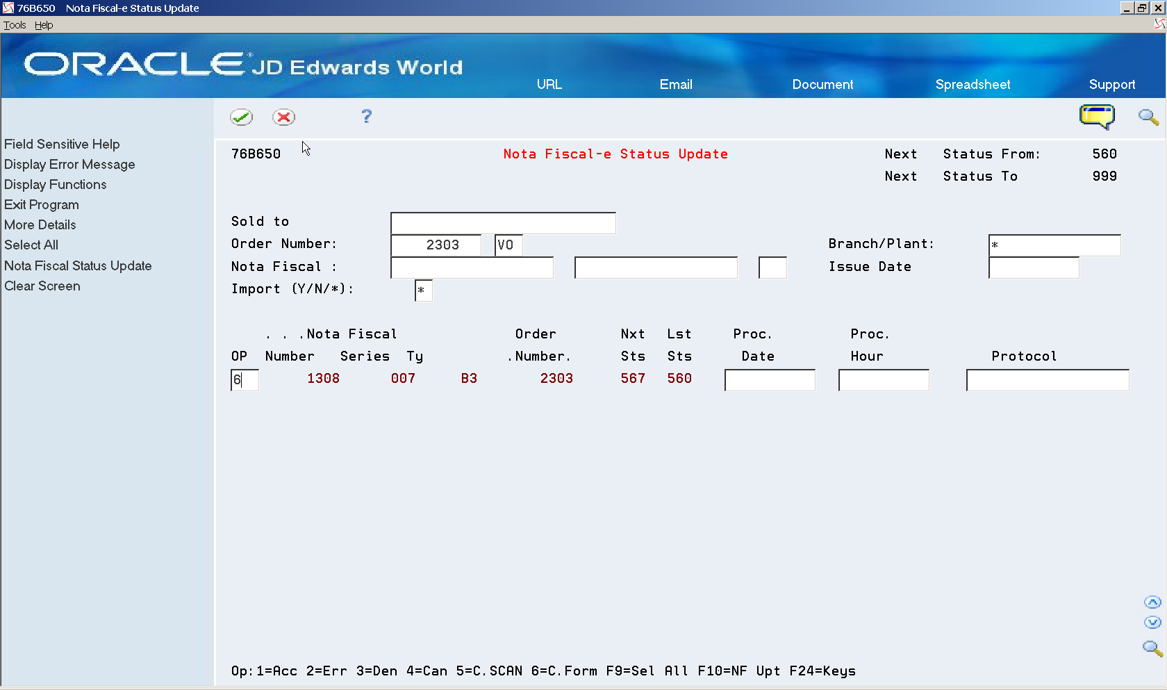Click the Nota Fiscal-e Status Update title

[615, 154]
